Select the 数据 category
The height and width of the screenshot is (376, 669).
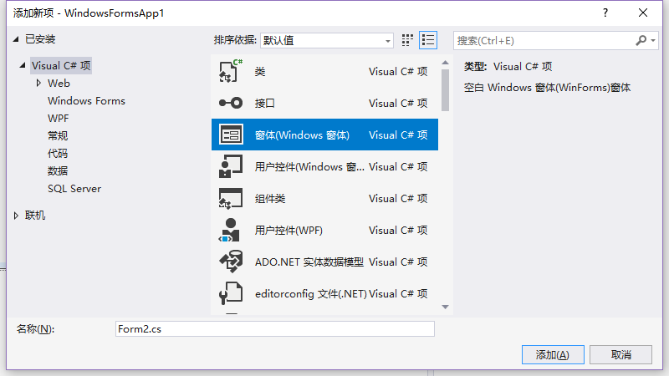[x=58, y=171]
